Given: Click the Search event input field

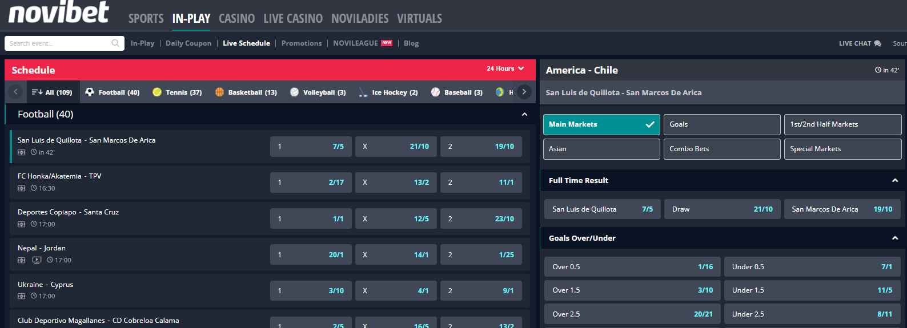Looking at the screenshot, I should click(57, 43).
